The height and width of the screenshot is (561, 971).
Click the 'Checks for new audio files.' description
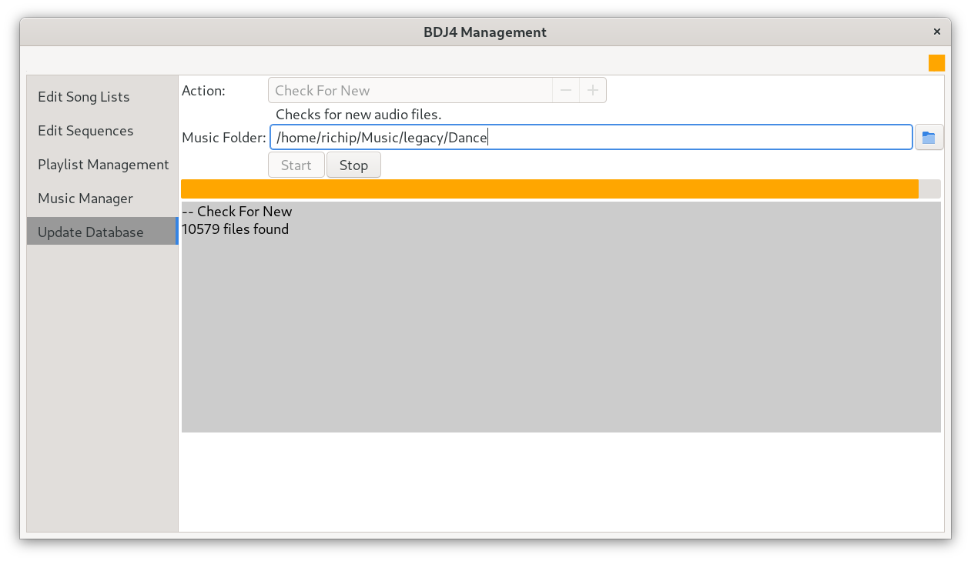pos(358,115)
